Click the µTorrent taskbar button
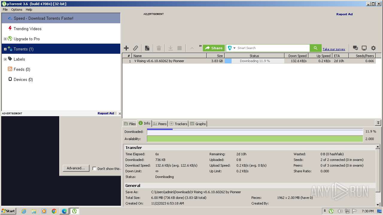Screen dimensions: 383x215 (x=75, y=211)
